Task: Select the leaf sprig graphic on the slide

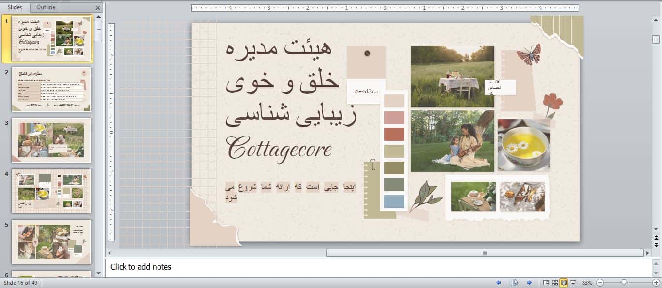Action: pos(425,196)
